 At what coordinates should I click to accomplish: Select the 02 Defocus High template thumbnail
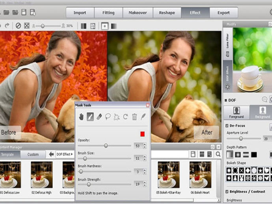pos(42,175)
